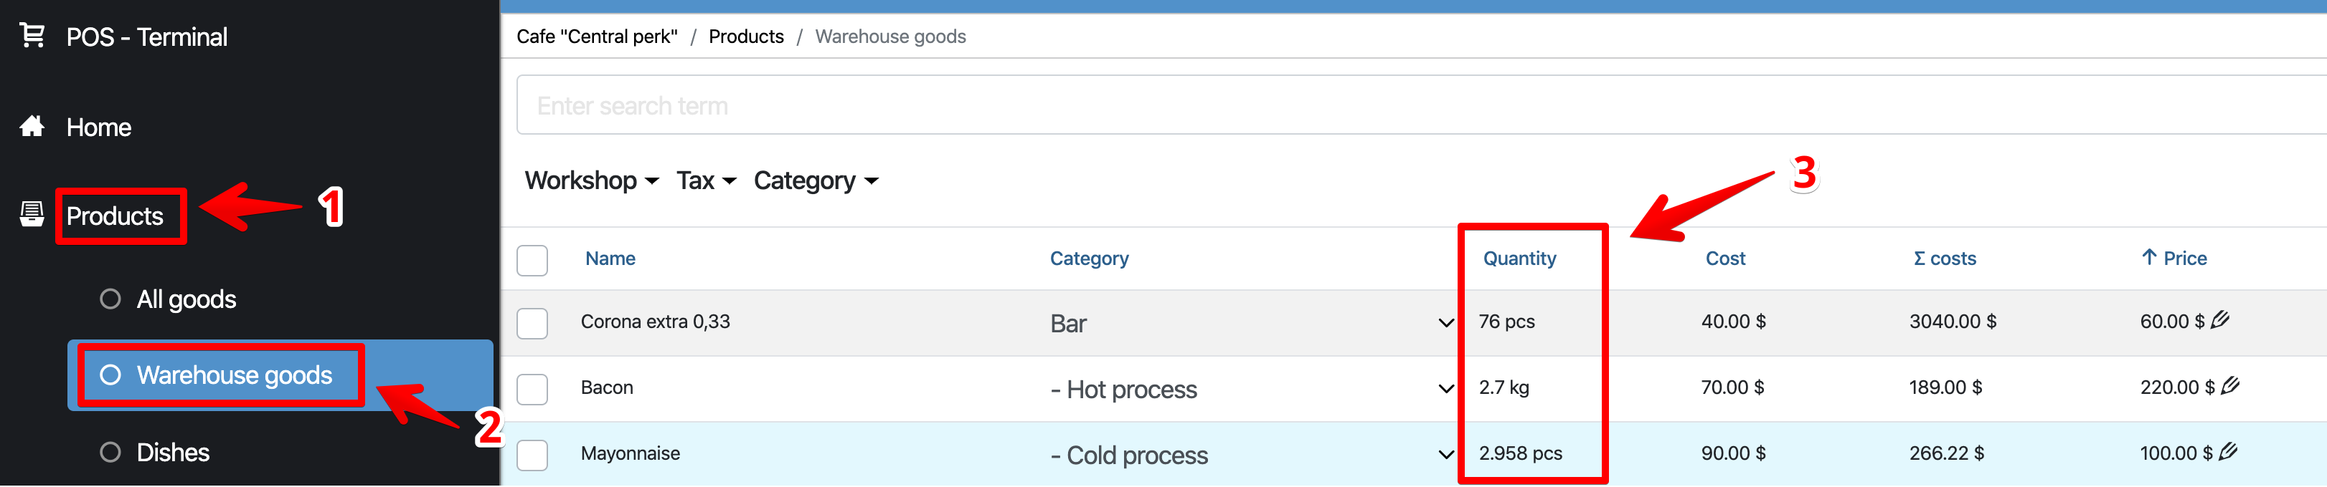This screenshot has width=2327, height=487.
Task: Open the Category filter dropdown
Action: pyautogui.click(x=816, y=180)
